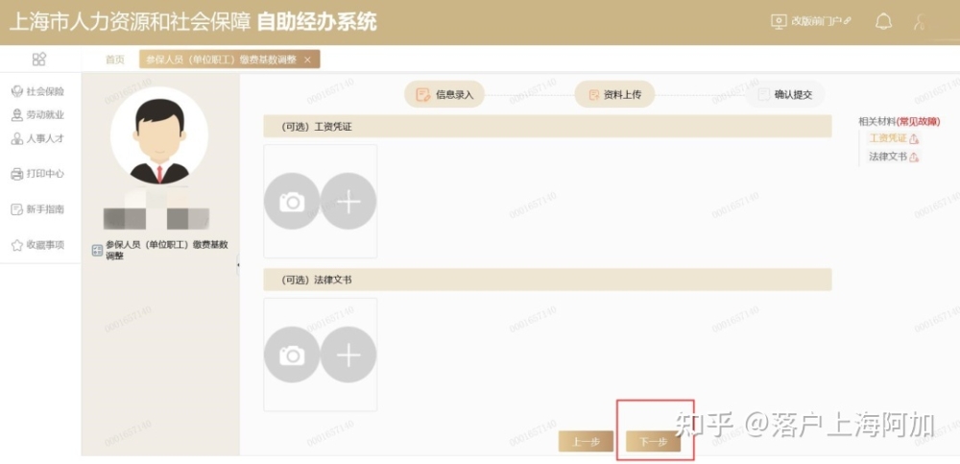Close the 缴费基数调整 tab

307,60
